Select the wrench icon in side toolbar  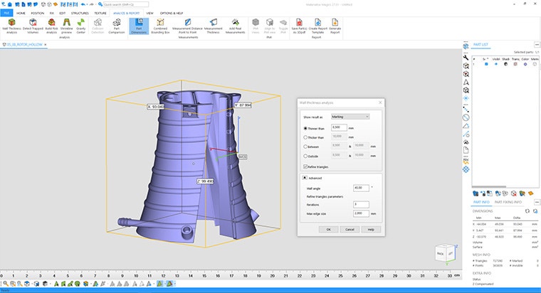pos(466,58)
